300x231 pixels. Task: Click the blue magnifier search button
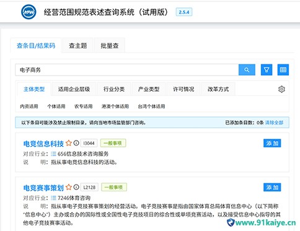point(247,70)
